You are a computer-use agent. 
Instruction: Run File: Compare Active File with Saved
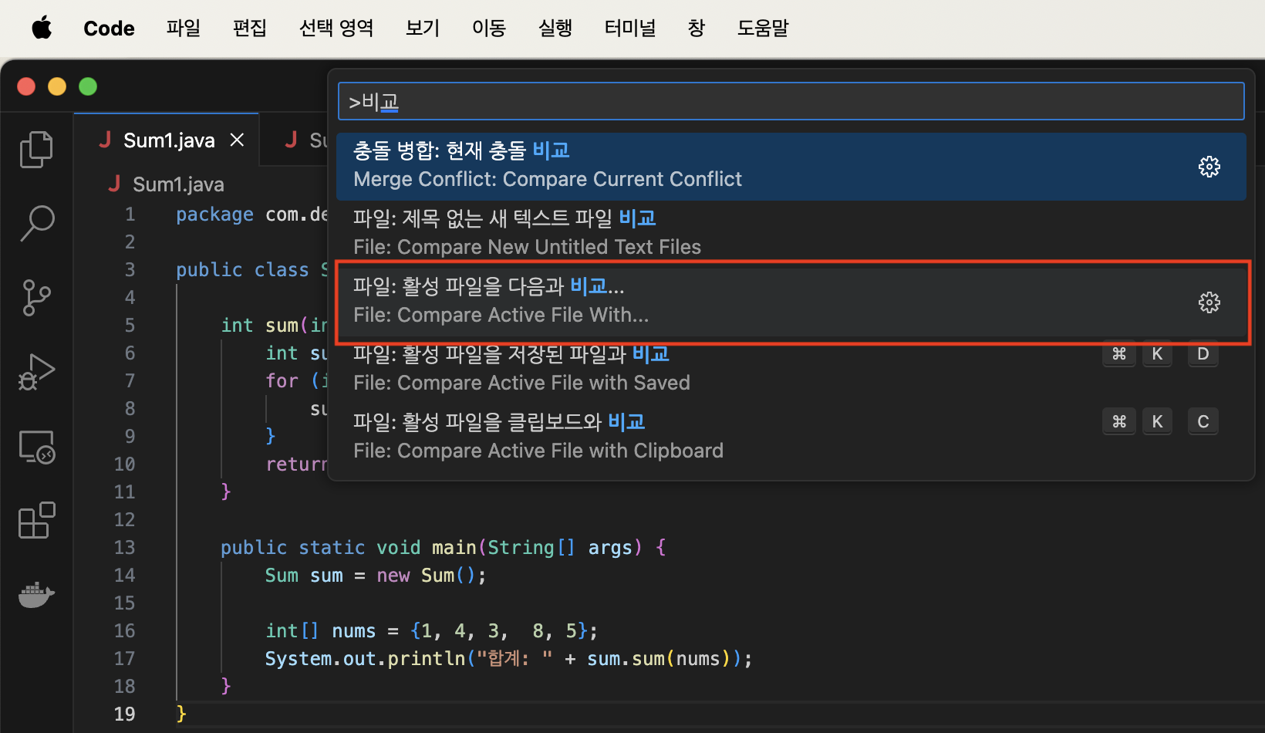791,369
